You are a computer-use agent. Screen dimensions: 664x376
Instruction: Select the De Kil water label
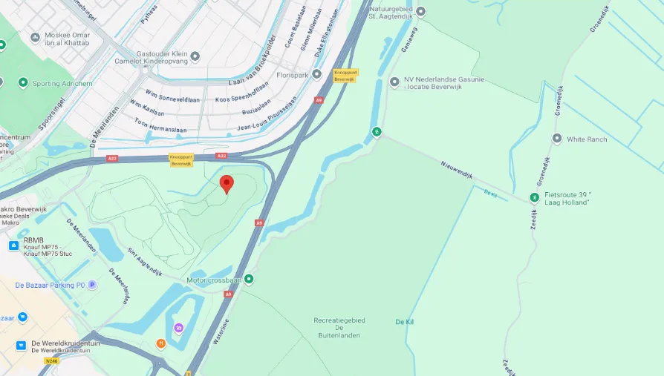(x=404, y=322)
